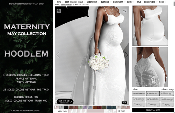The width and height of the screenshot is (175, 113).
Task: Expand the SHAPEWEAR menu
Action: 119,2
